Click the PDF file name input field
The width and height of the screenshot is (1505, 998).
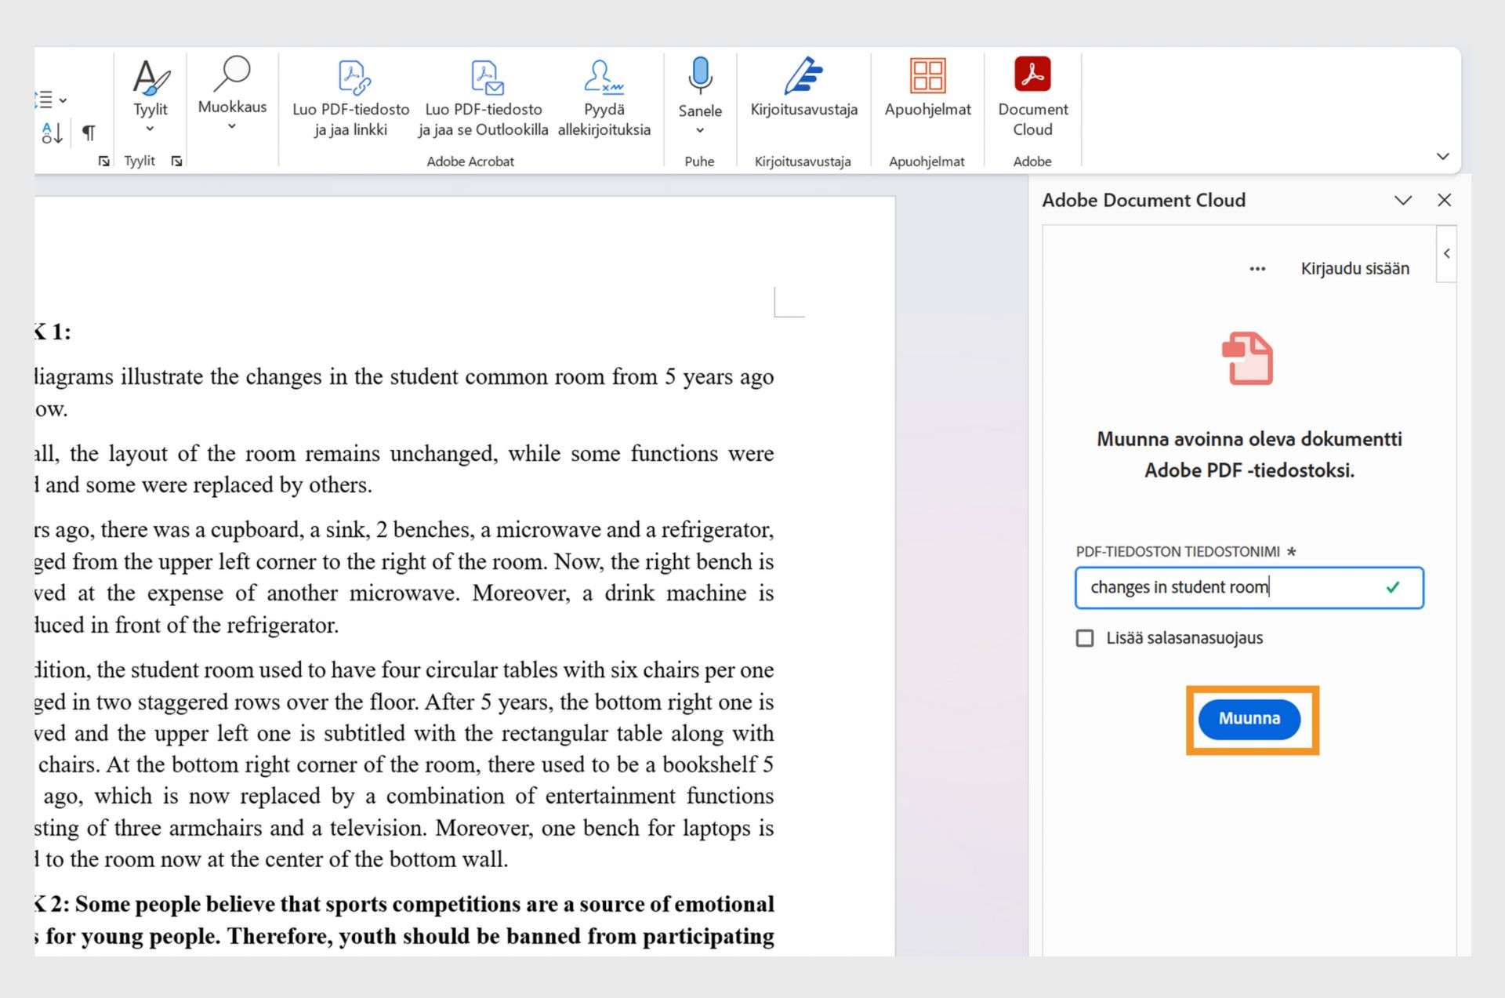(1249, 588)
